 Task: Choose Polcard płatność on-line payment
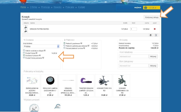coord(65,48)
